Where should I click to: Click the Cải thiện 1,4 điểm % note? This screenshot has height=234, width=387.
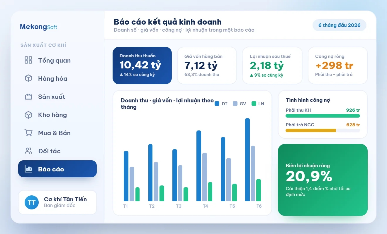(318, 192)
